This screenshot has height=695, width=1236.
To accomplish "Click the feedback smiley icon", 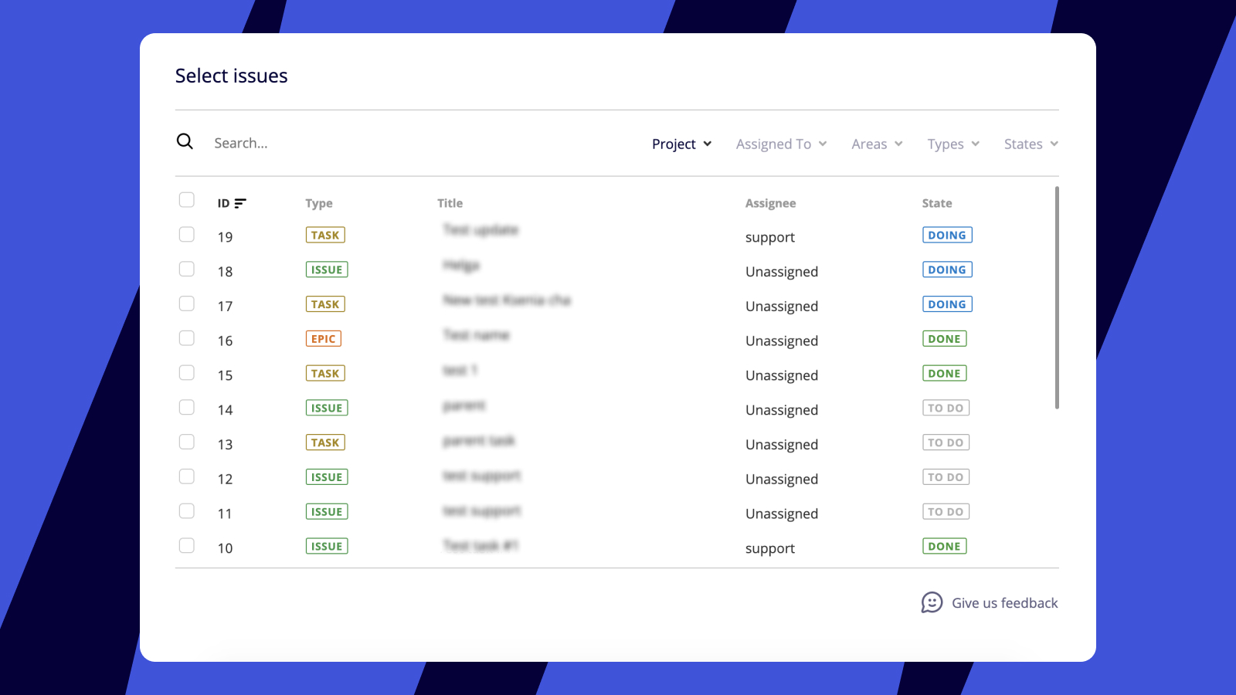I will 932,603.
